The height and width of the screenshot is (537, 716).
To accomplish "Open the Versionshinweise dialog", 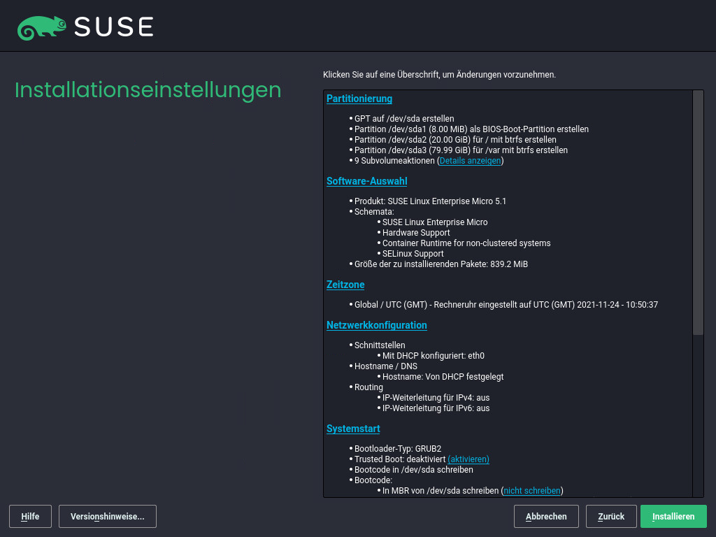I will pyautogui.click(x=107, y=516).
